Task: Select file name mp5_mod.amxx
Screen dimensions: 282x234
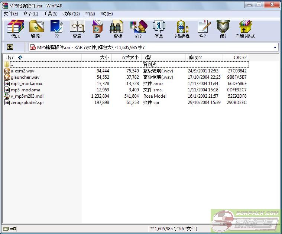Action: point(26,84)
